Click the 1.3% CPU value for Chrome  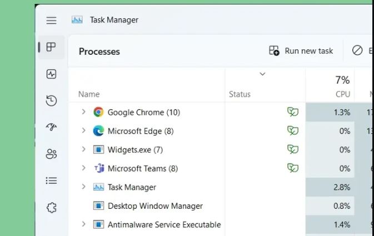tap(342, 112)
